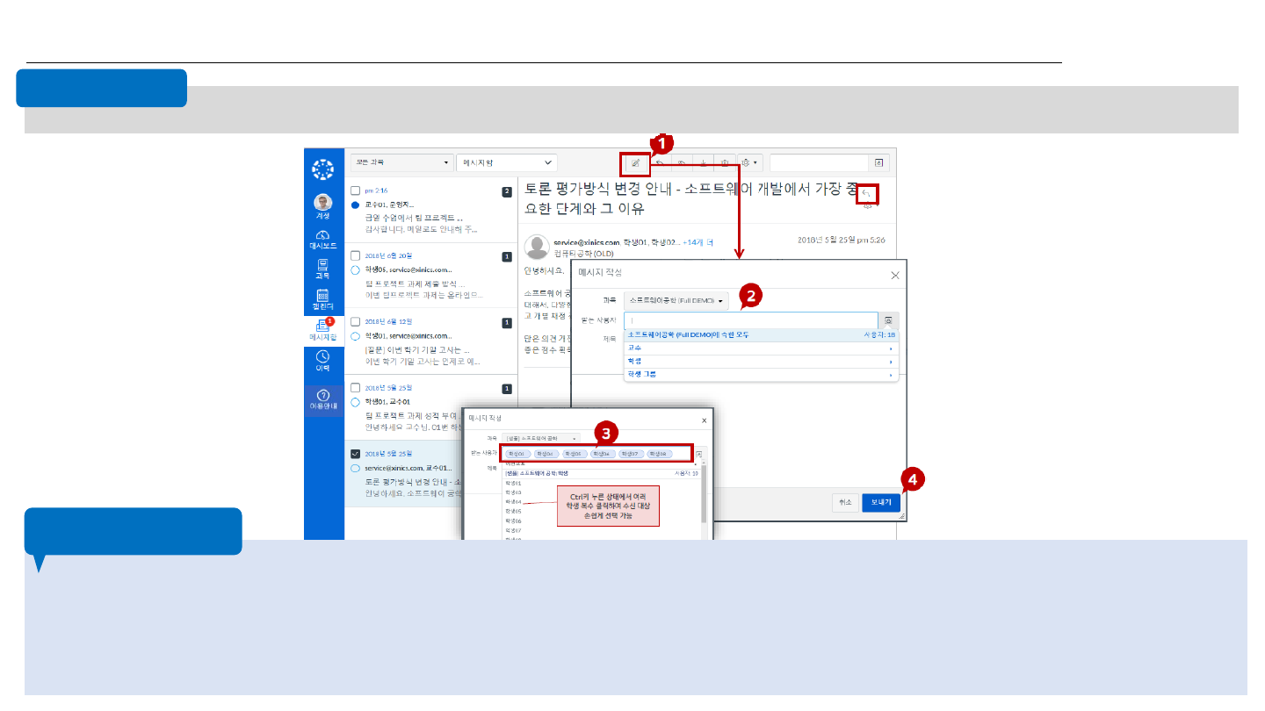Check the pm 2:16 conversation checkbox
This screenshot has height=711, width=1265.
[355, 190]
